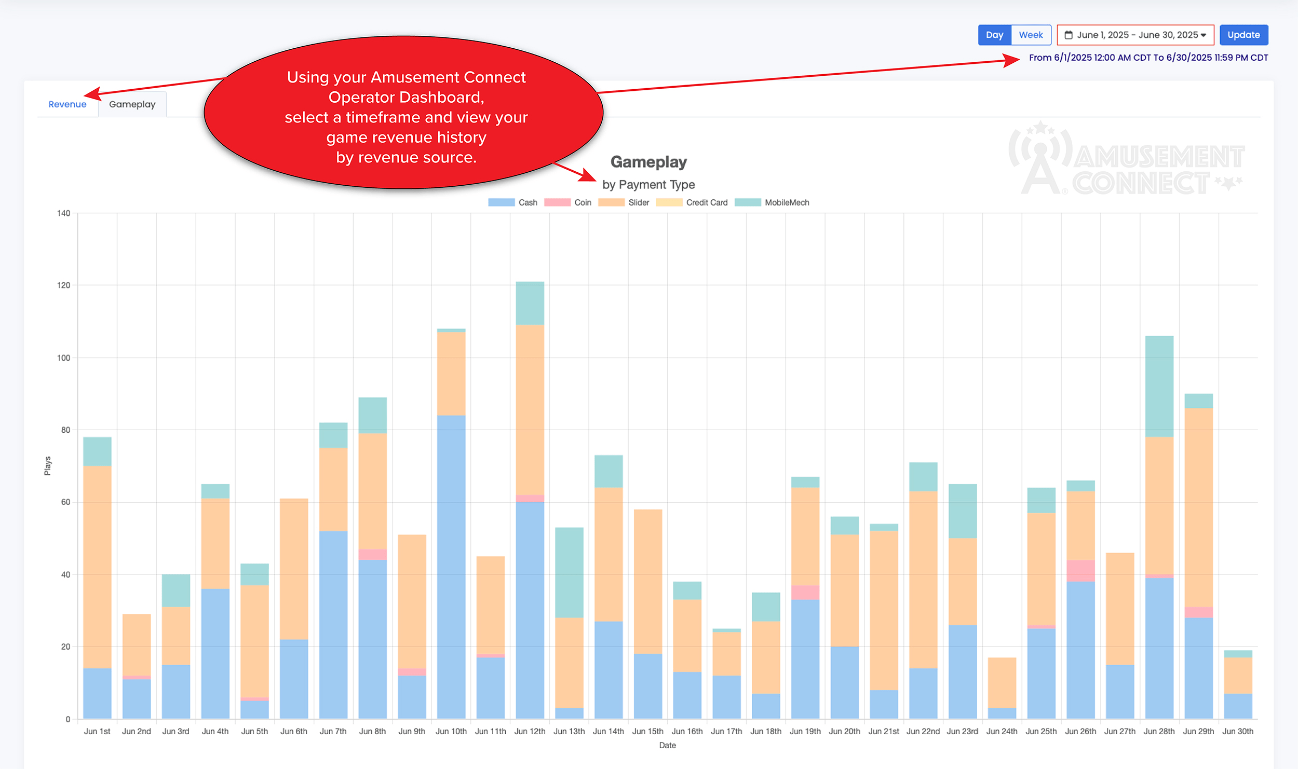Open the Revenue tab
Screen dimensions: 1298x769
point(67,104)
